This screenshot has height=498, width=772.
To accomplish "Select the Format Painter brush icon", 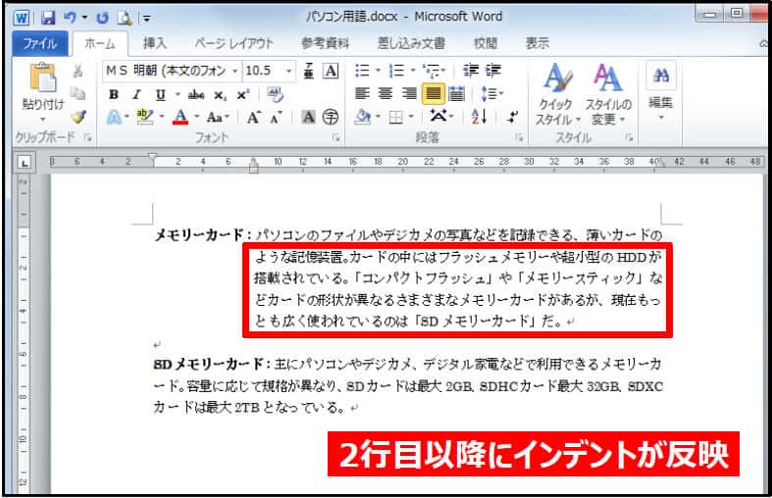I will click(x=77, y=116).
